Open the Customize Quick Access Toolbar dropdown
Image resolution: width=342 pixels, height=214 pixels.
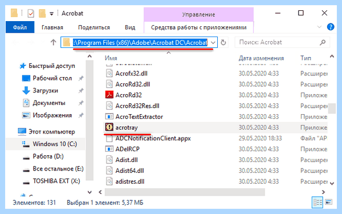(52, 14)
